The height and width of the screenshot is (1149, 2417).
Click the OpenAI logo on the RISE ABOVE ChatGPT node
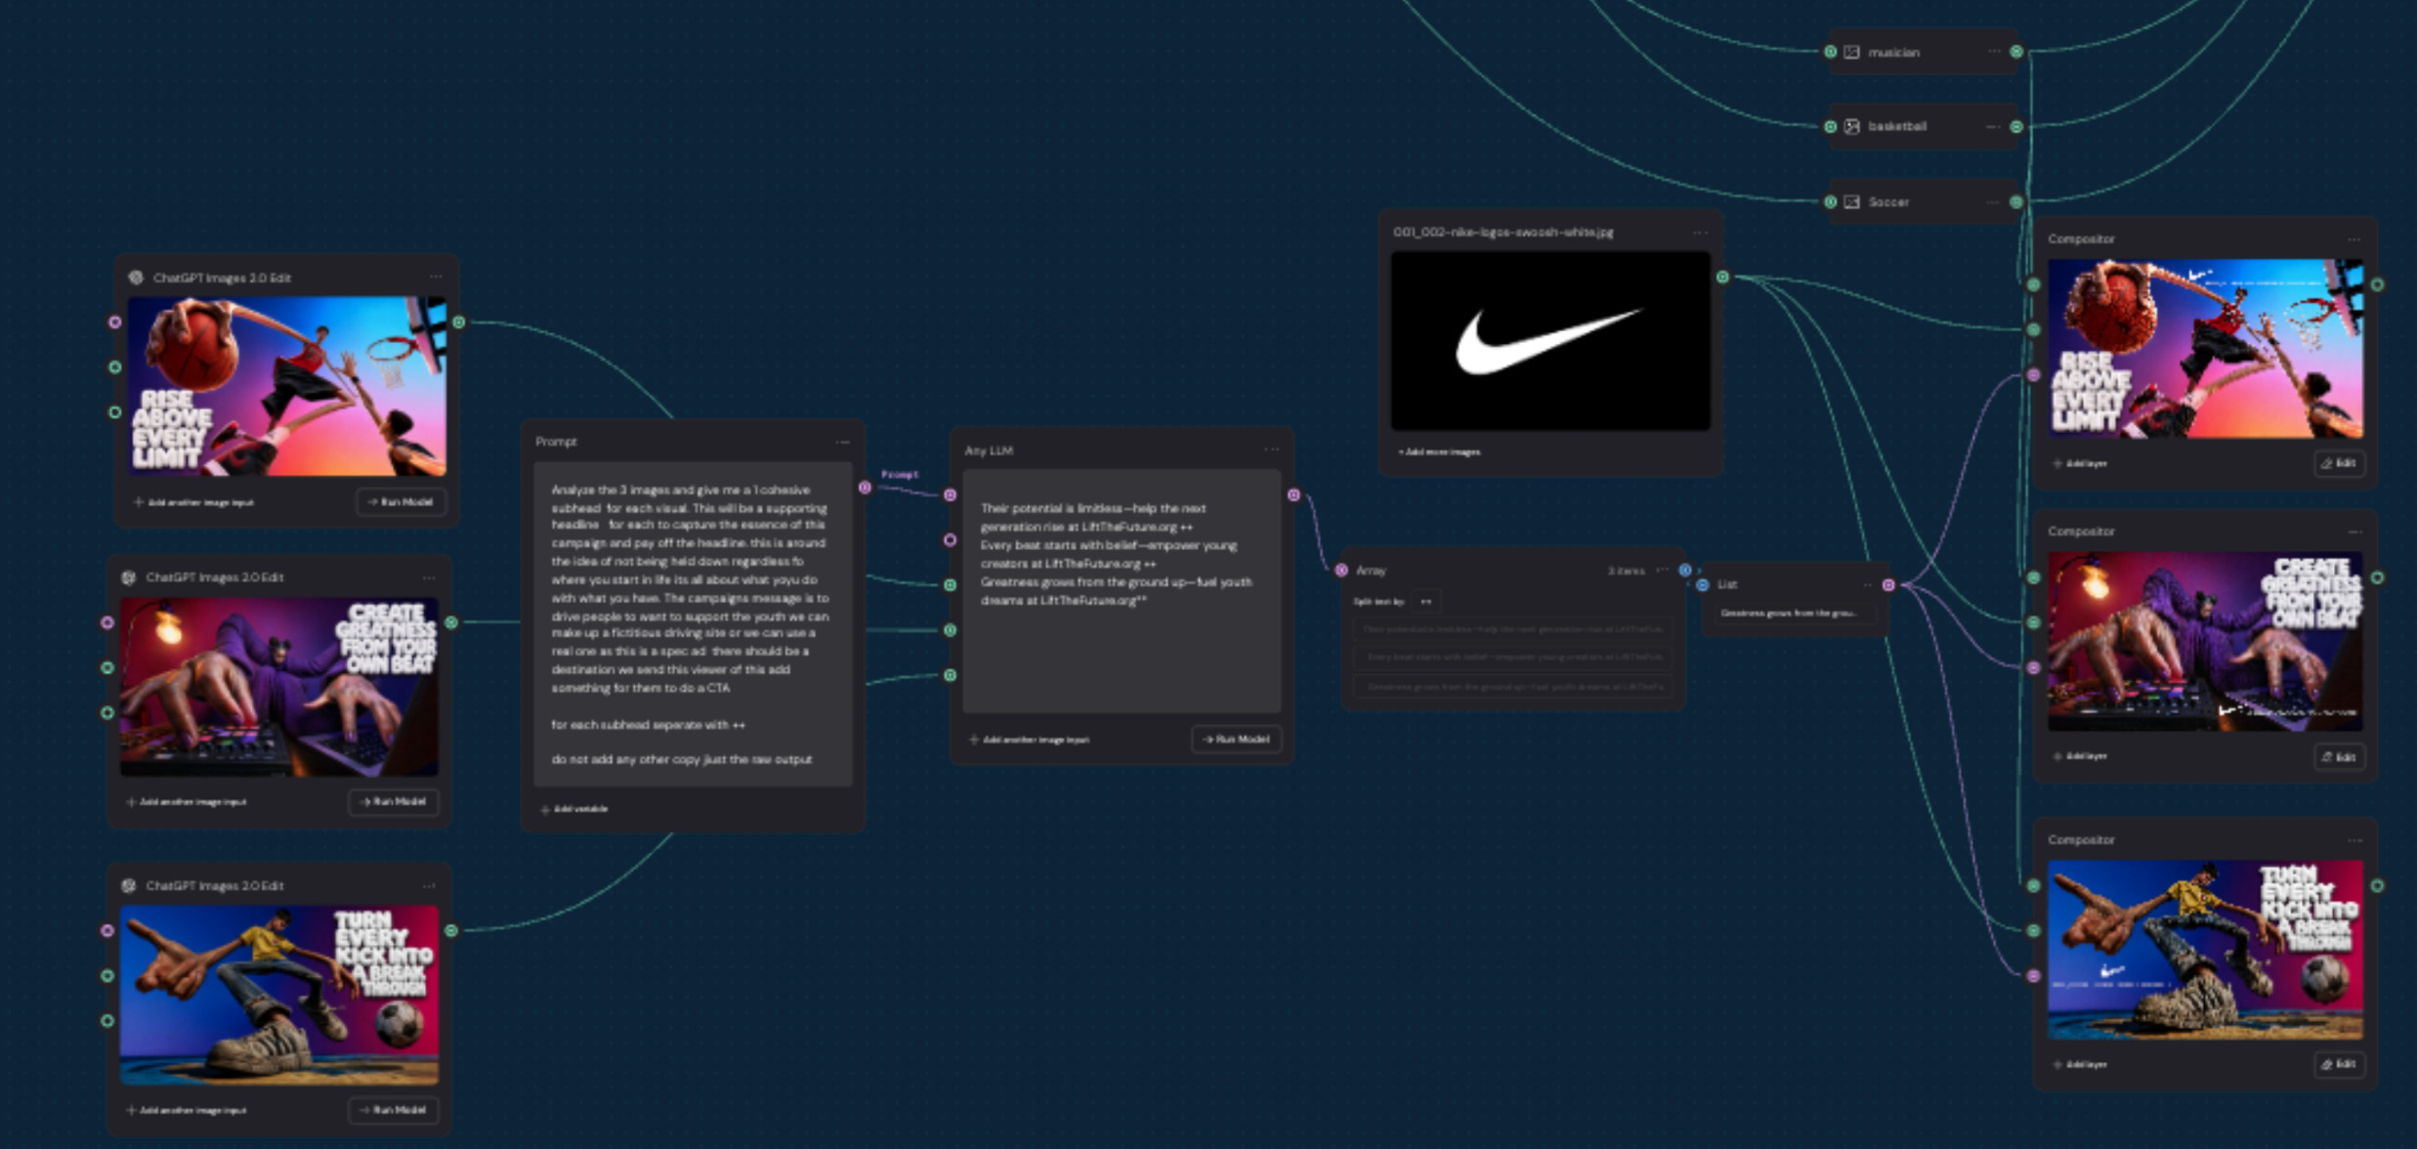coord(136,277)
